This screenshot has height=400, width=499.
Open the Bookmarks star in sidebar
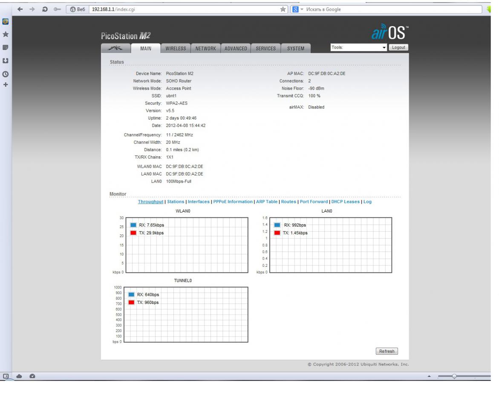(x=6, y=35)
